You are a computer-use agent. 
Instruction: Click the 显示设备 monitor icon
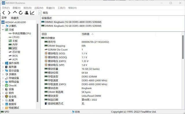point(7,71)
